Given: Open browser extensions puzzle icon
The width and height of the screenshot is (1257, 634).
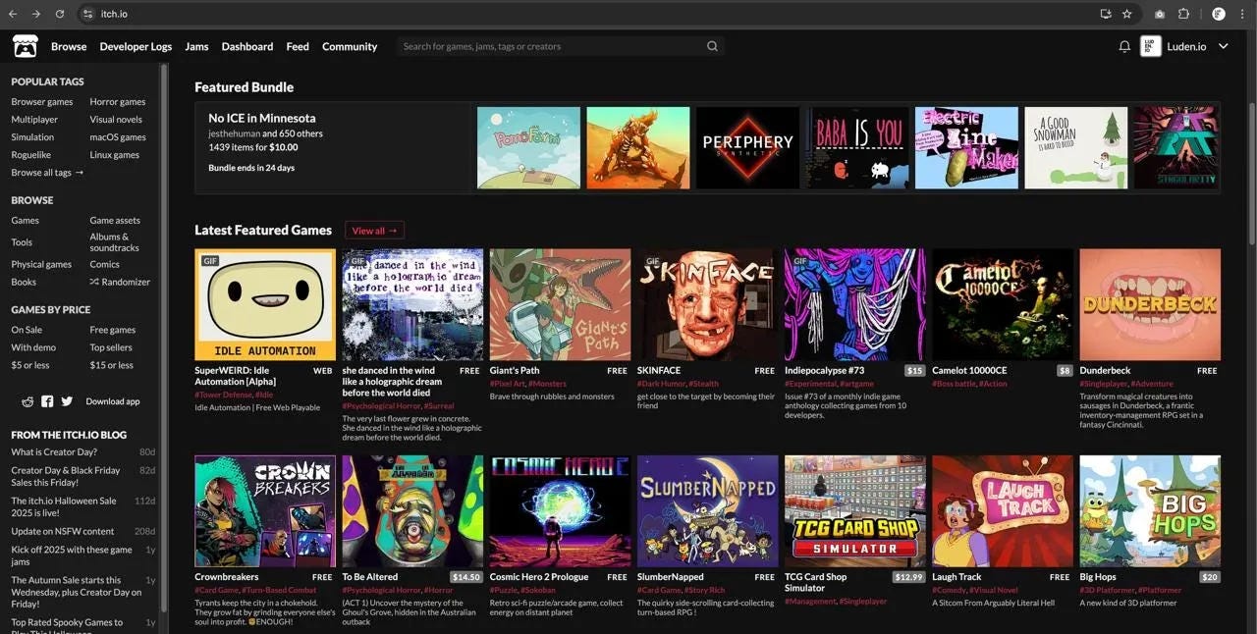Looking at the screenshot, I should pos(1183,14).
